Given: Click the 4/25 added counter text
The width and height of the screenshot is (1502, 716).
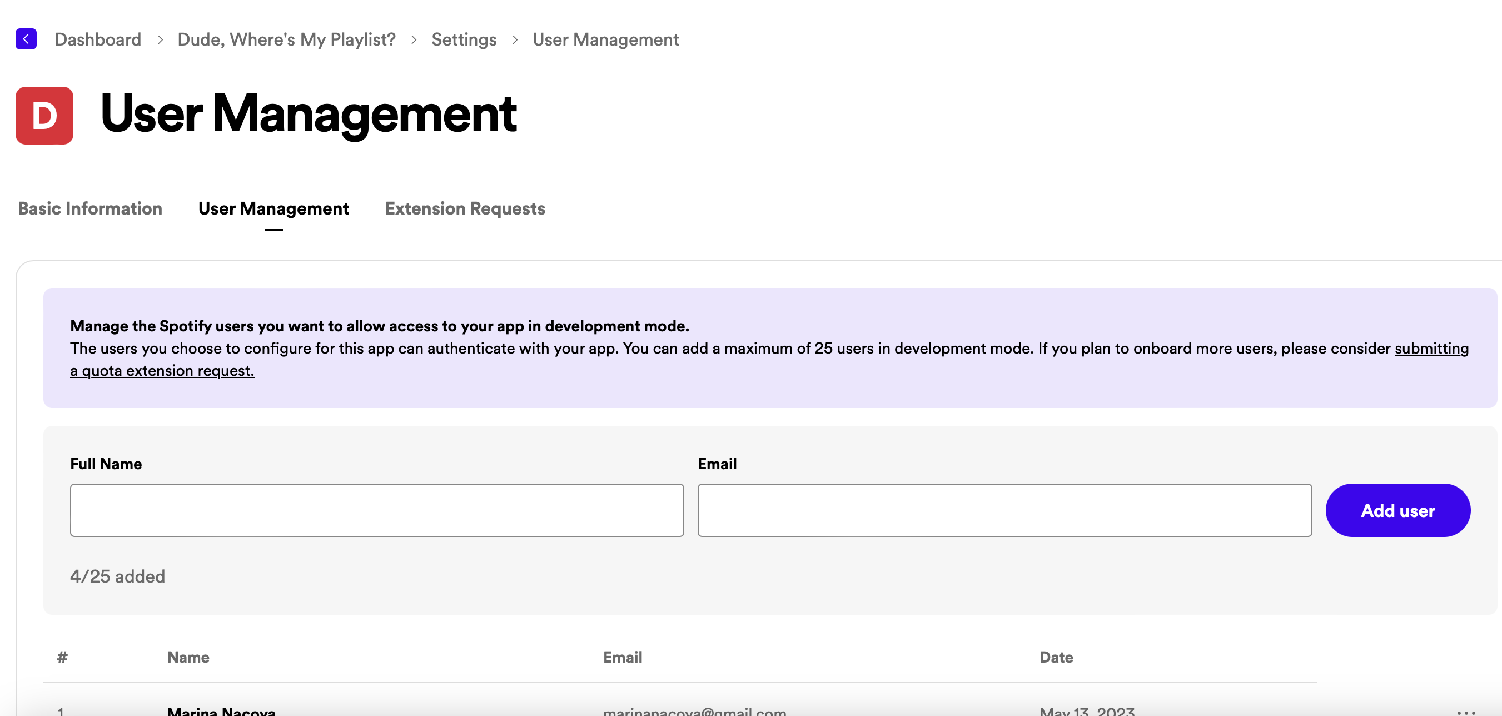Looking at the screenshot, I should tap(117, 576).
